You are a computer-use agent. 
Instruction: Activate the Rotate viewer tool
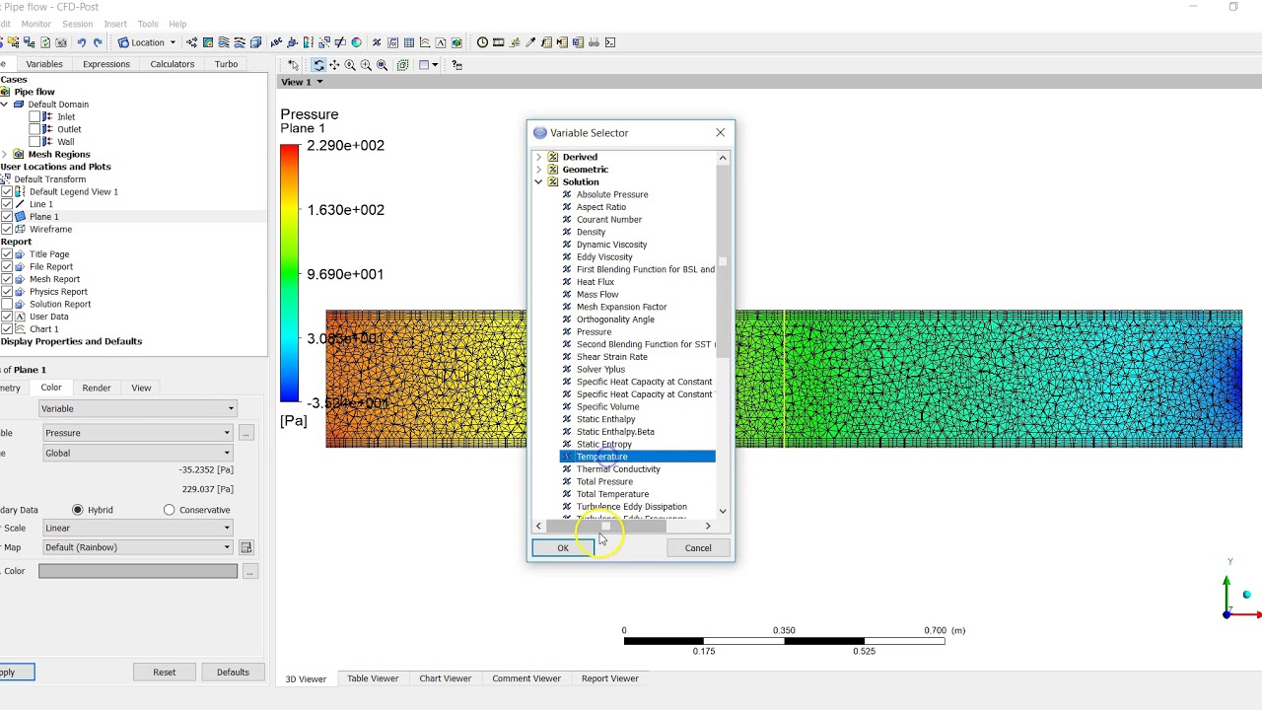(318, 65)
